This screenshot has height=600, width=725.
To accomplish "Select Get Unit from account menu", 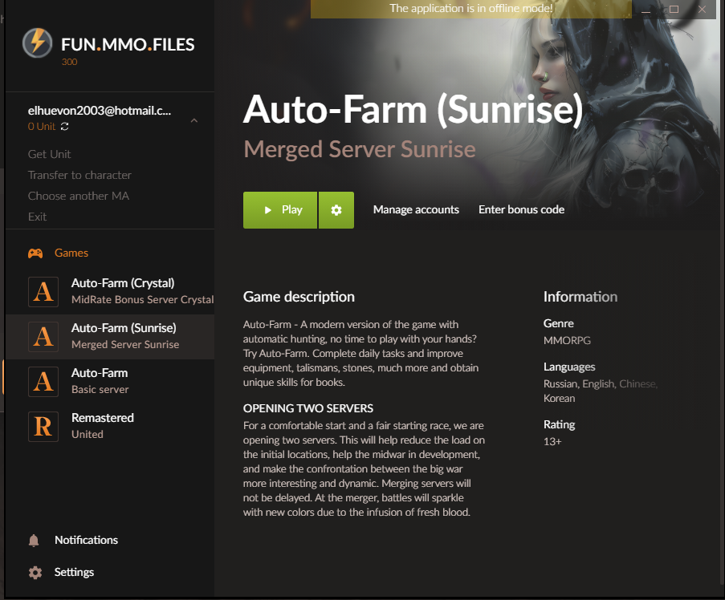I will click(x=49, y=154).
